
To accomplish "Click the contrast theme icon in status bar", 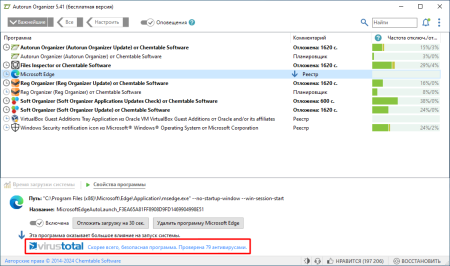I will pyautogui.click(x=307, y=261).
